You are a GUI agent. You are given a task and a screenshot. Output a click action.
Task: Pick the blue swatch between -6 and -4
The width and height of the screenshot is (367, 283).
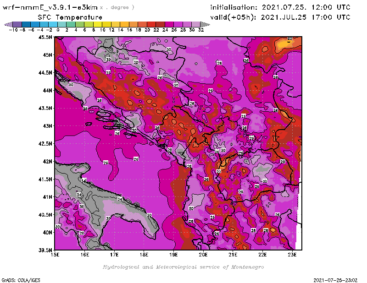[x=35, y=24]
